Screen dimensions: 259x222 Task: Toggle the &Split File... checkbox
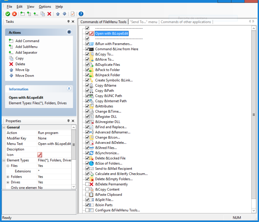pos(87,200)
